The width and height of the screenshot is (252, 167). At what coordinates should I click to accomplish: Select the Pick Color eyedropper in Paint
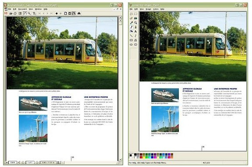[131, 23]
